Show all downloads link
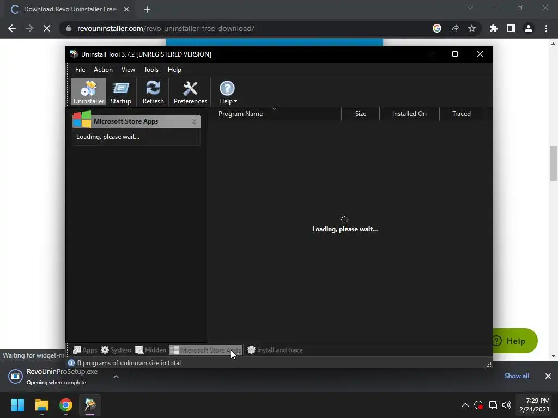Viewport: 558px width, 418px height. click(517, 376)
